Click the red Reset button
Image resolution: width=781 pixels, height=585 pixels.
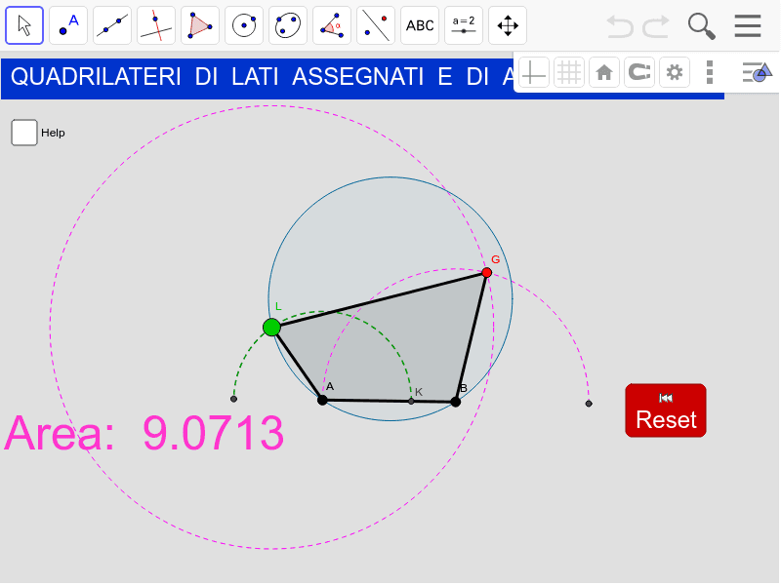click(666, 410)
